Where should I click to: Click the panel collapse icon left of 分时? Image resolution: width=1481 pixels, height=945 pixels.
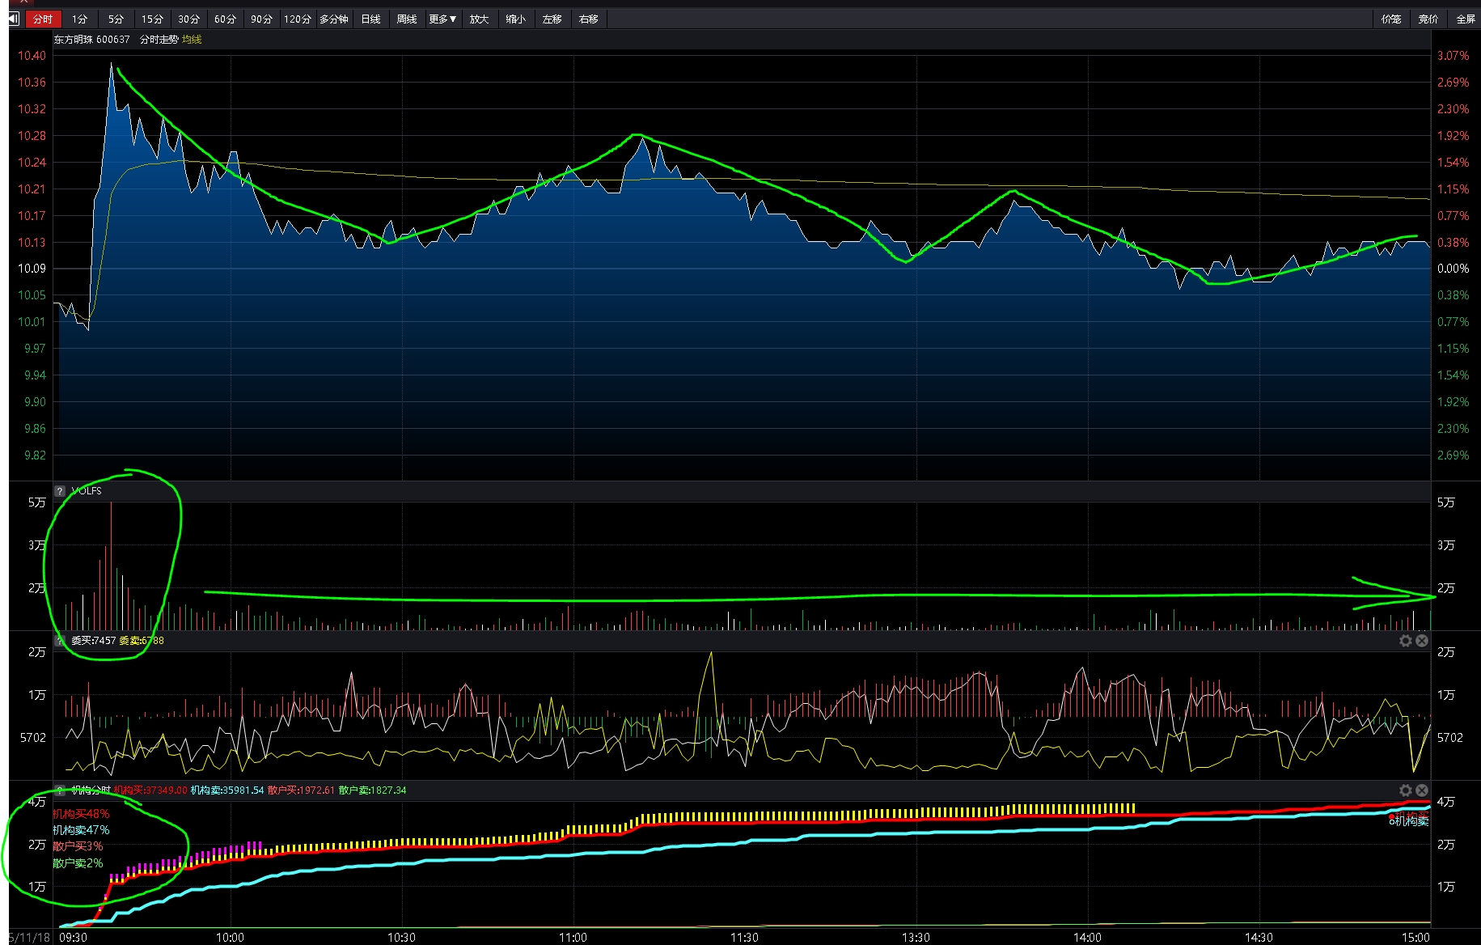[x=14, y=19]
